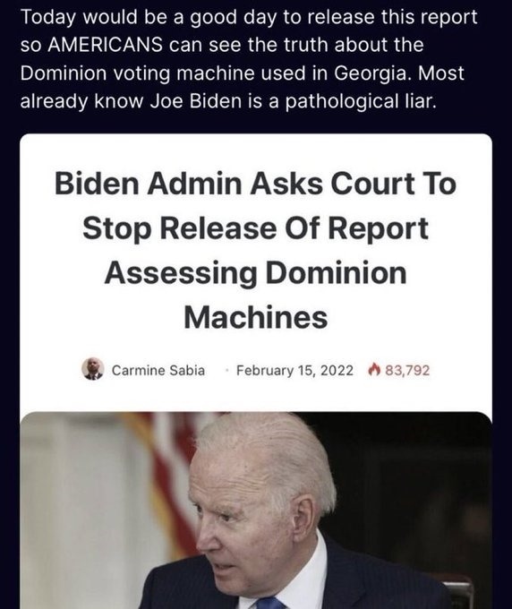
Task: Click the blue tie in article photo
Action: pos(269,603)
